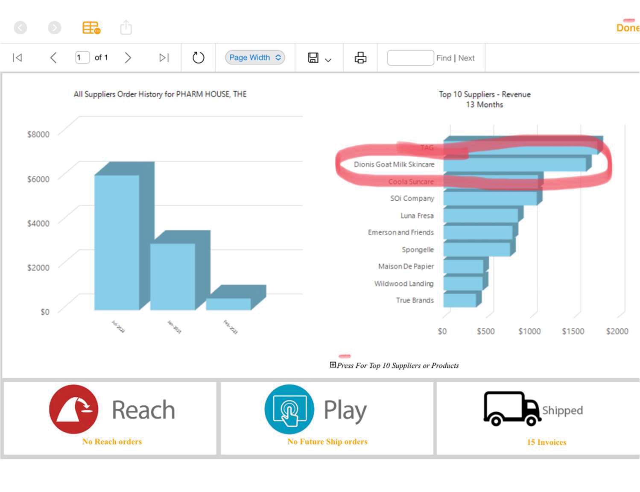Click the 'All Suppliers Order History' chart title
Screen dimensions: 640x492
(x=160, y=94)
